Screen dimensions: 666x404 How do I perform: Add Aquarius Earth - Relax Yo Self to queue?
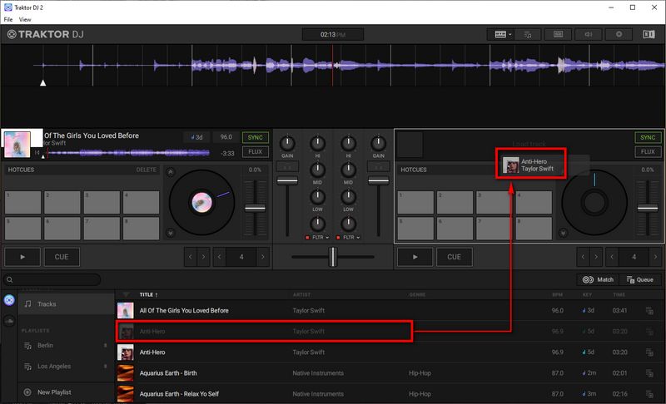click(x=649, y=394)
